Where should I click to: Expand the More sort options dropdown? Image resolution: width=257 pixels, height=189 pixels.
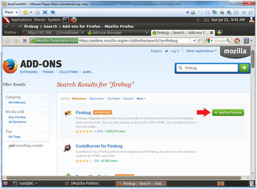141,99
